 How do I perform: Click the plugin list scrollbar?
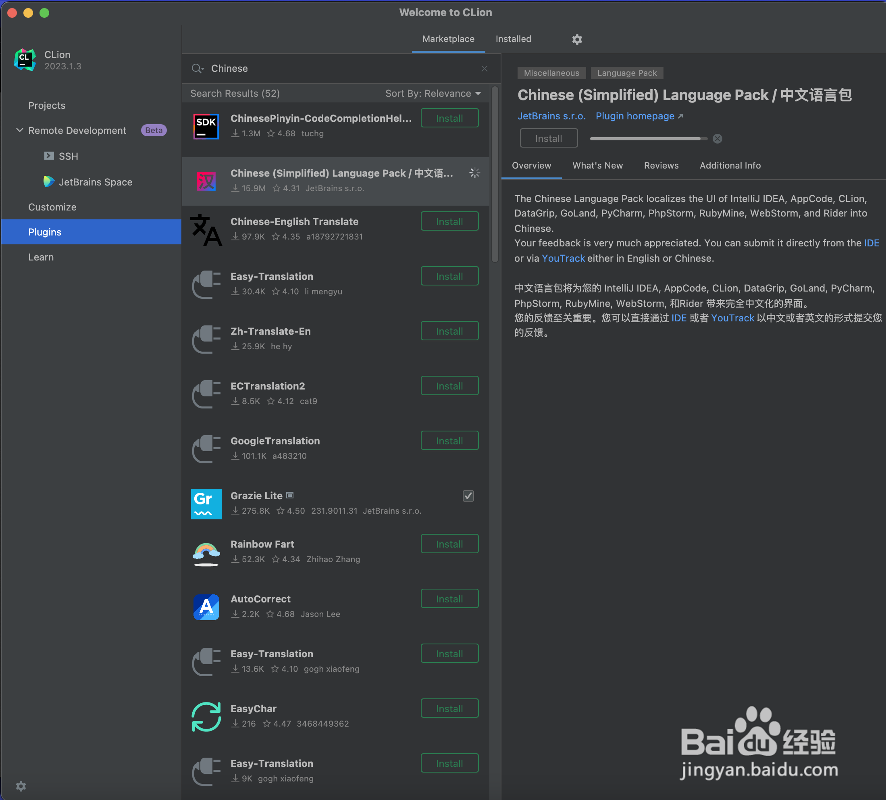[x=495, y=174]
